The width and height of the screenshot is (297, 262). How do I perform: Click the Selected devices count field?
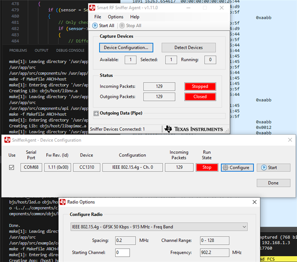[x=171, y=60]
